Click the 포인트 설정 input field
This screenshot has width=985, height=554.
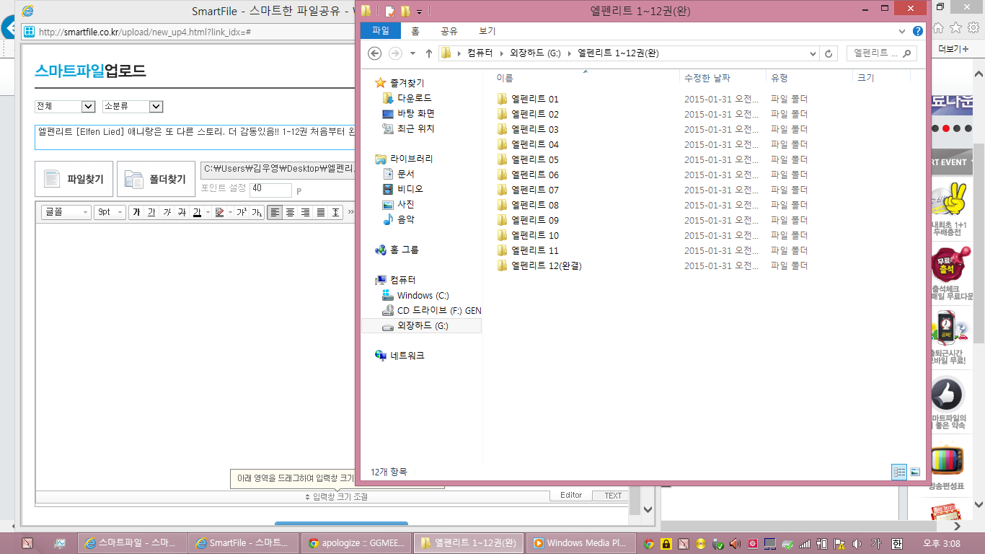coord(270,190)
